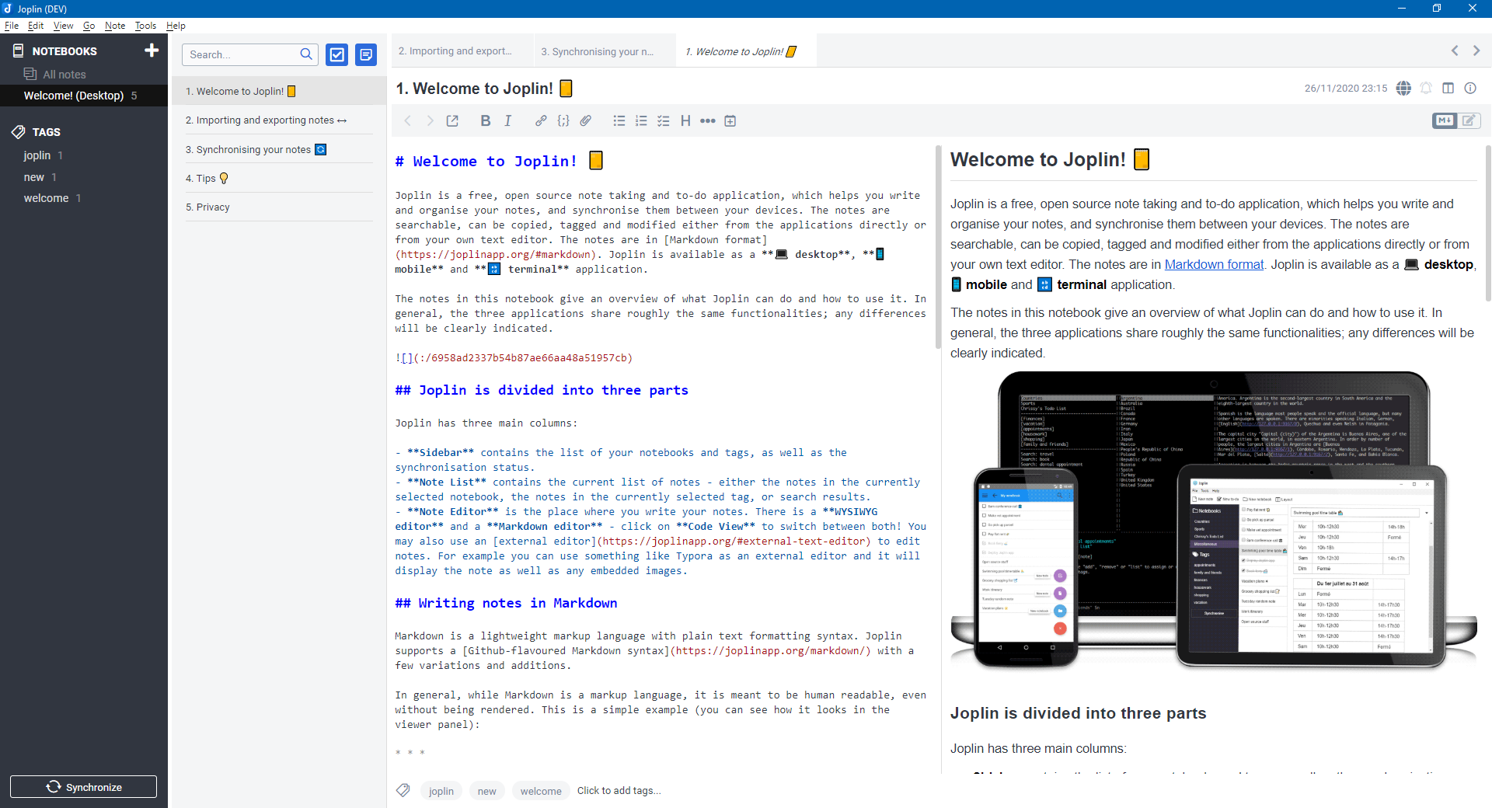Click NOTEBOOKS header in sidebar
This screenshot has height=808, width=1492.
click(64, 51)
